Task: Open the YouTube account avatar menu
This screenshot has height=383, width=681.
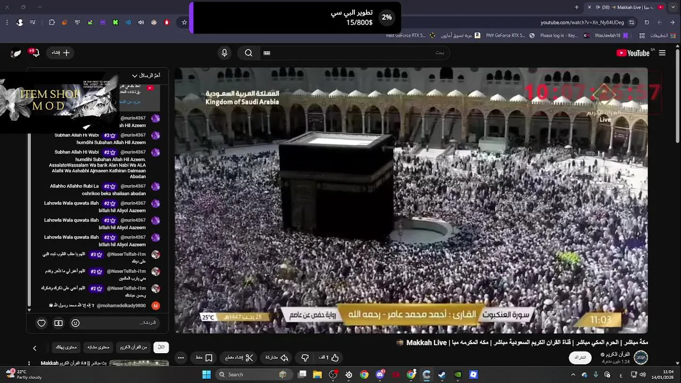Action: pos(16,53)
